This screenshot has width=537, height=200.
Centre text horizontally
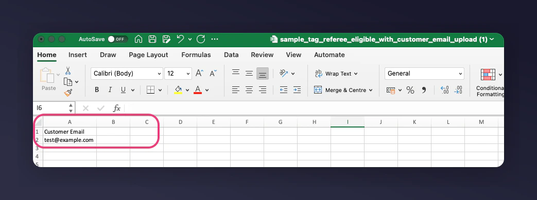(249, 90)
